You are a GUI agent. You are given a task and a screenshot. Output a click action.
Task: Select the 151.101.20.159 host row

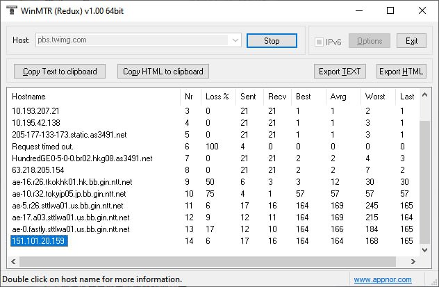point(39,241)
